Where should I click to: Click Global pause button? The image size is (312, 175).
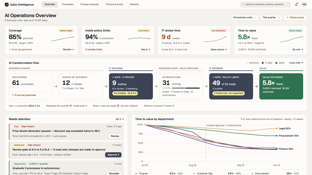pos(295,17)
